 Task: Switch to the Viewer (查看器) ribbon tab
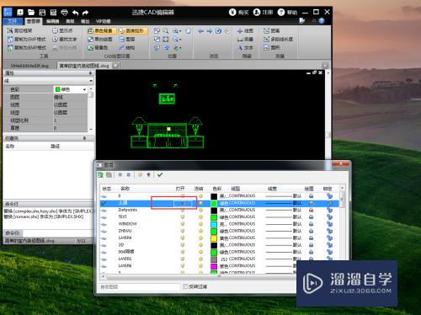[x=33, y=21]
